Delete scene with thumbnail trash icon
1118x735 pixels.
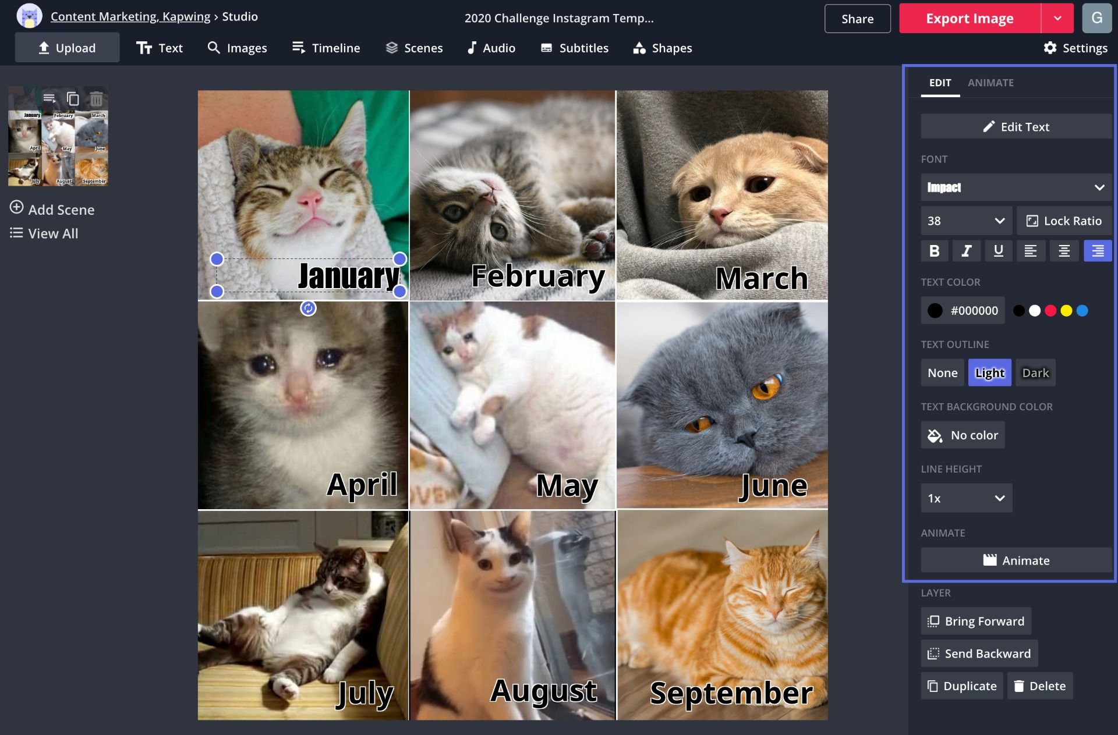coord(96,98)
